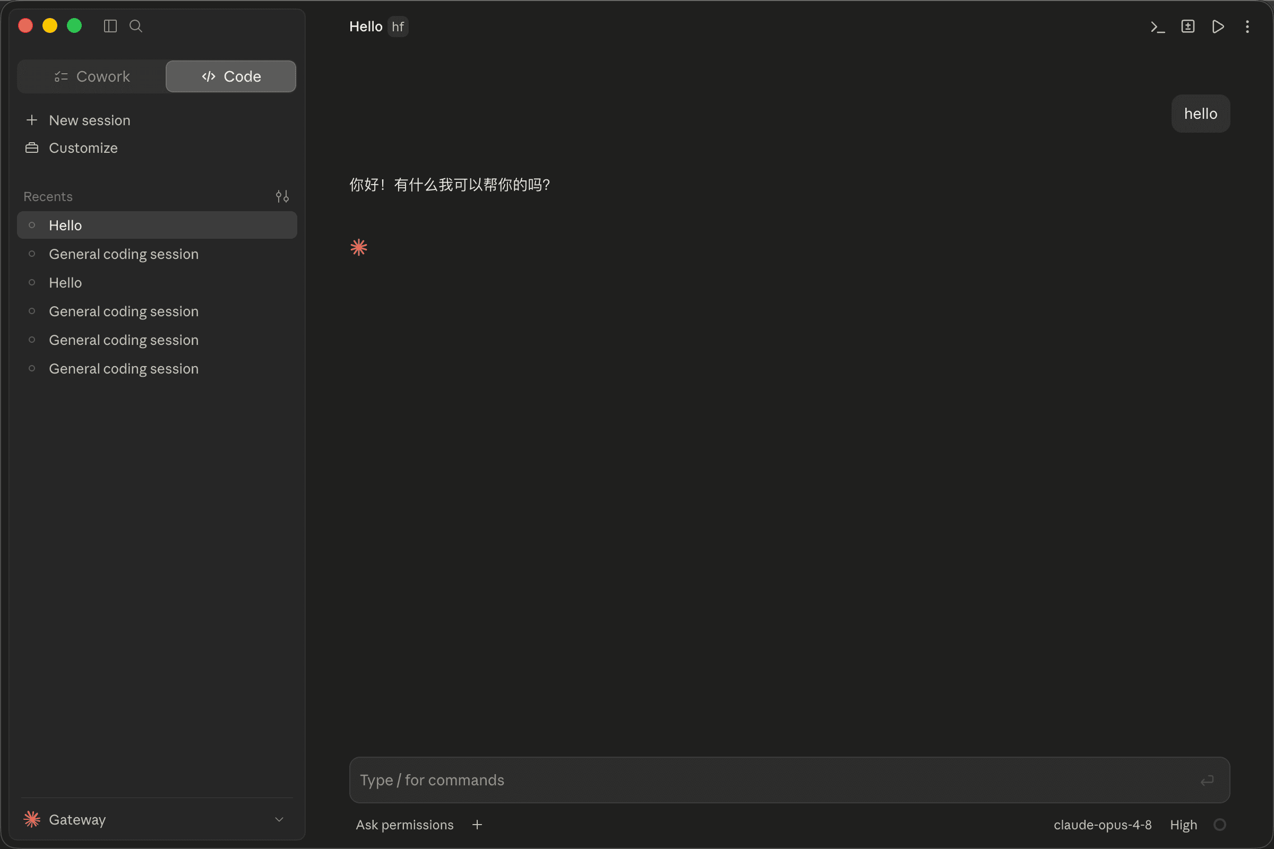
Task: Open the terminal prompt icon
Action: pos(1158,27)
